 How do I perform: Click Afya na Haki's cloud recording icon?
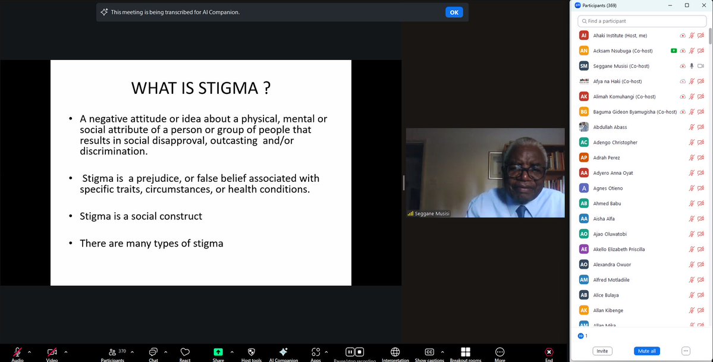coord(683,81)
